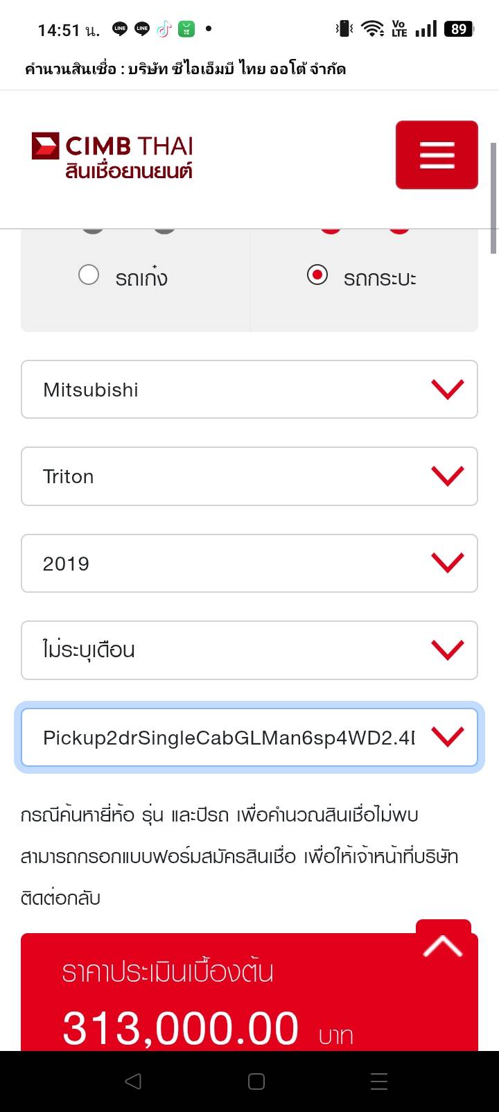Select the รถกระบะ radio button
The image size is (499, 1112).
click(x=317, y=275)
